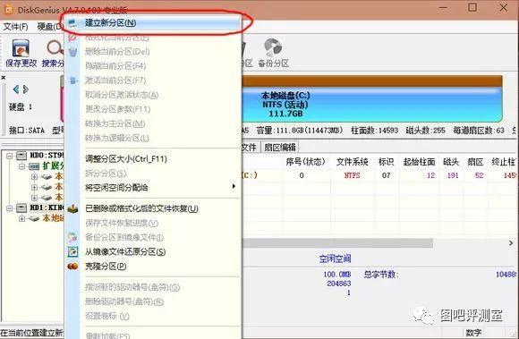This screenshot has height=339, width=519.
Task: Click the DiskGenius title bar app icon
Action: pyautogui.click(x=8, y=9)
